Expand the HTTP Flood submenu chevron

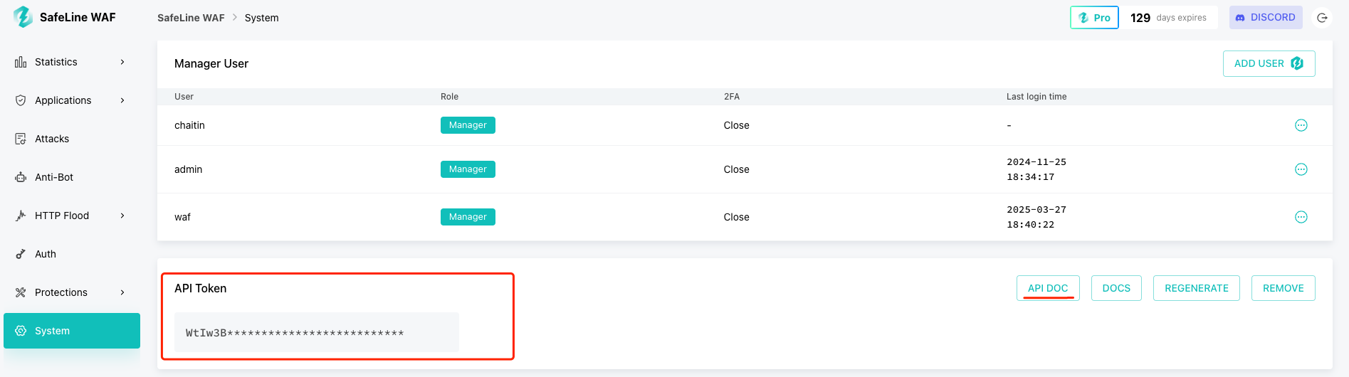[122, 216]
